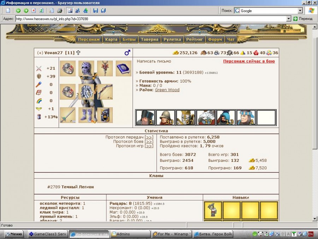Screen dimensions: 318x239
Task: Open Протокол боев via its [>>] link
Action: 149,142
